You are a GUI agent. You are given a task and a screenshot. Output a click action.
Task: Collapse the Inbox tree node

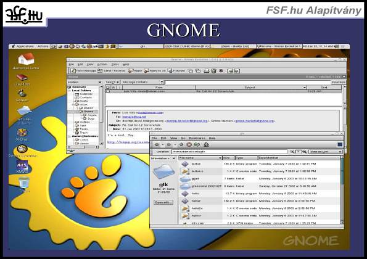73,105
